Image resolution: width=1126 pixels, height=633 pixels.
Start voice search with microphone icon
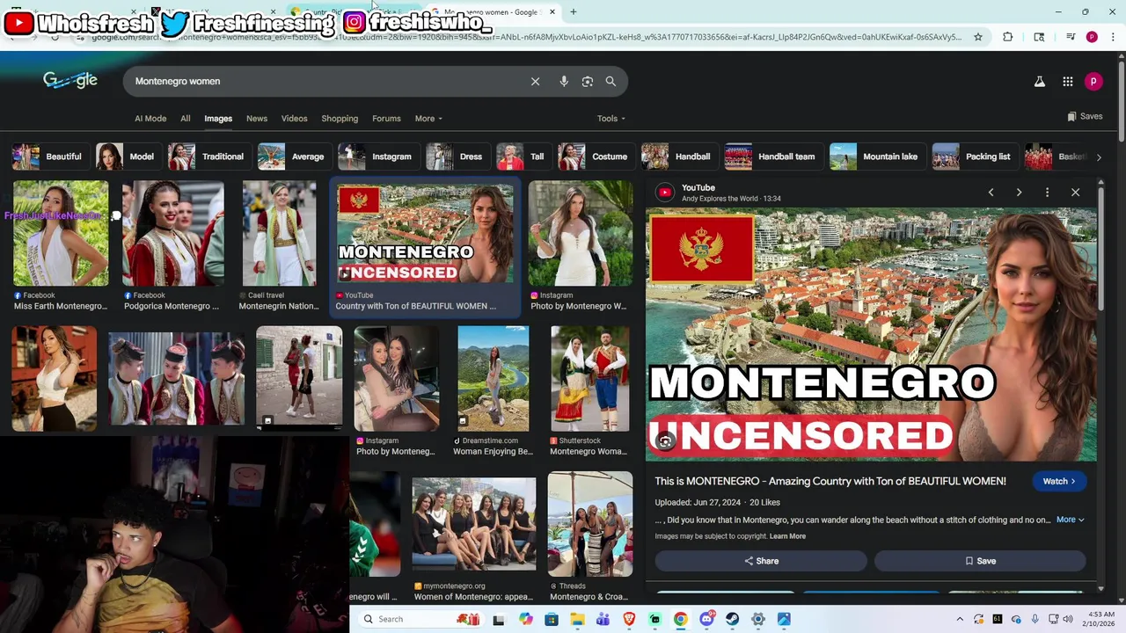pyautogui.click(x=564, y=81)
